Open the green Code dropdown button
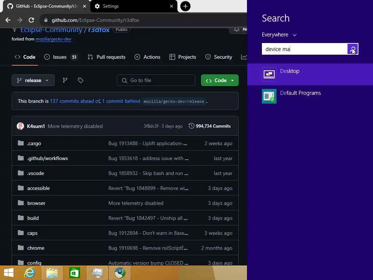373x280 pixels. (220, 80)
